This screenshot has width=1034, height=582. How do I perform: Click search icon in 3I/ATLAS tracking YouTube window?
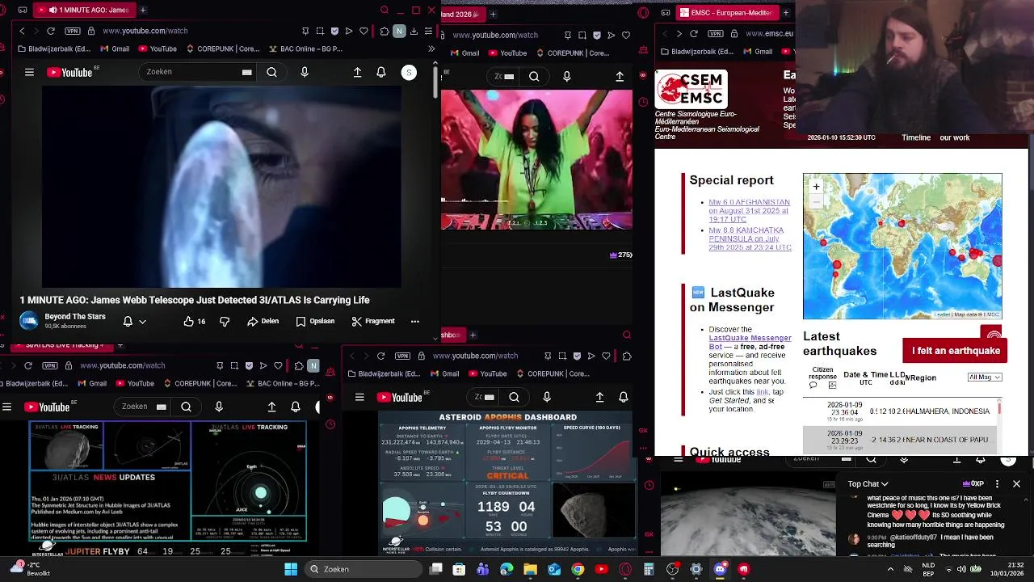[187, 407]
